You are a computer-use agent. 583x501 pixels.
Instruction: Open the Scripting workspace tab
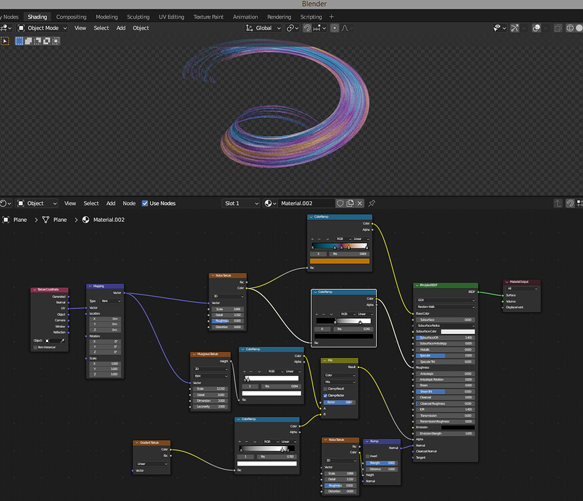(311, 17)
